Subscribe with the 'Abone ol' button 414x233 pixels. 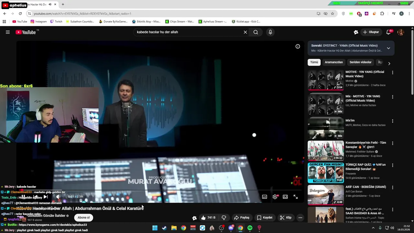coord(83,217)
